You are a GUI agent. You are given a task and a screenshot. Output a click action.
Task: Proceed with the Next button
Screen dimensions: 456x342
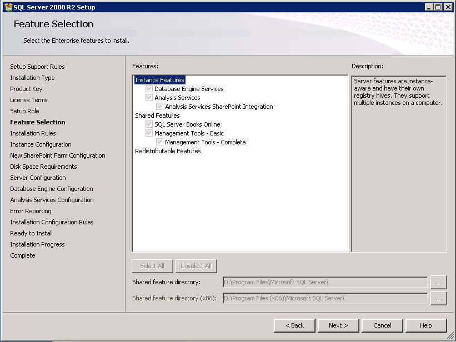pyautogui.click(x=338, y=325)
